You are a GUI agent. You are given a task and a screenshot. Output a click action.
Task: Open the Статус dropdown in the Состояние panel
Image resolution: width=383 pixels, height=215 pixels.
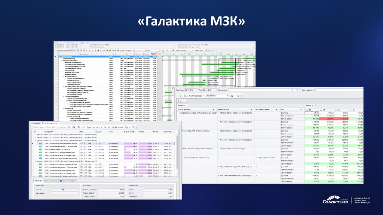(x=64, y=189)
